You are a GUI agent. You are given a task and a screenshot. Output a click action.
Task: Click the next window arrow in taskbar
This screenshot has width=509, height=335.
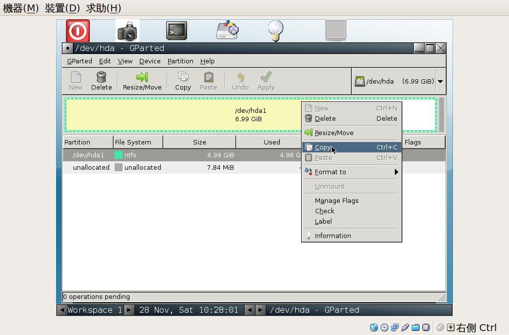260,310
